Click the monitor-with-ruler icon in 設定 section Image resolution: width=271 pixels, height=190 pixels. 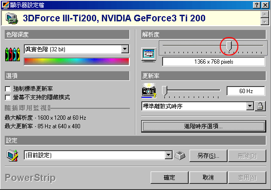(x=12, y=155)
